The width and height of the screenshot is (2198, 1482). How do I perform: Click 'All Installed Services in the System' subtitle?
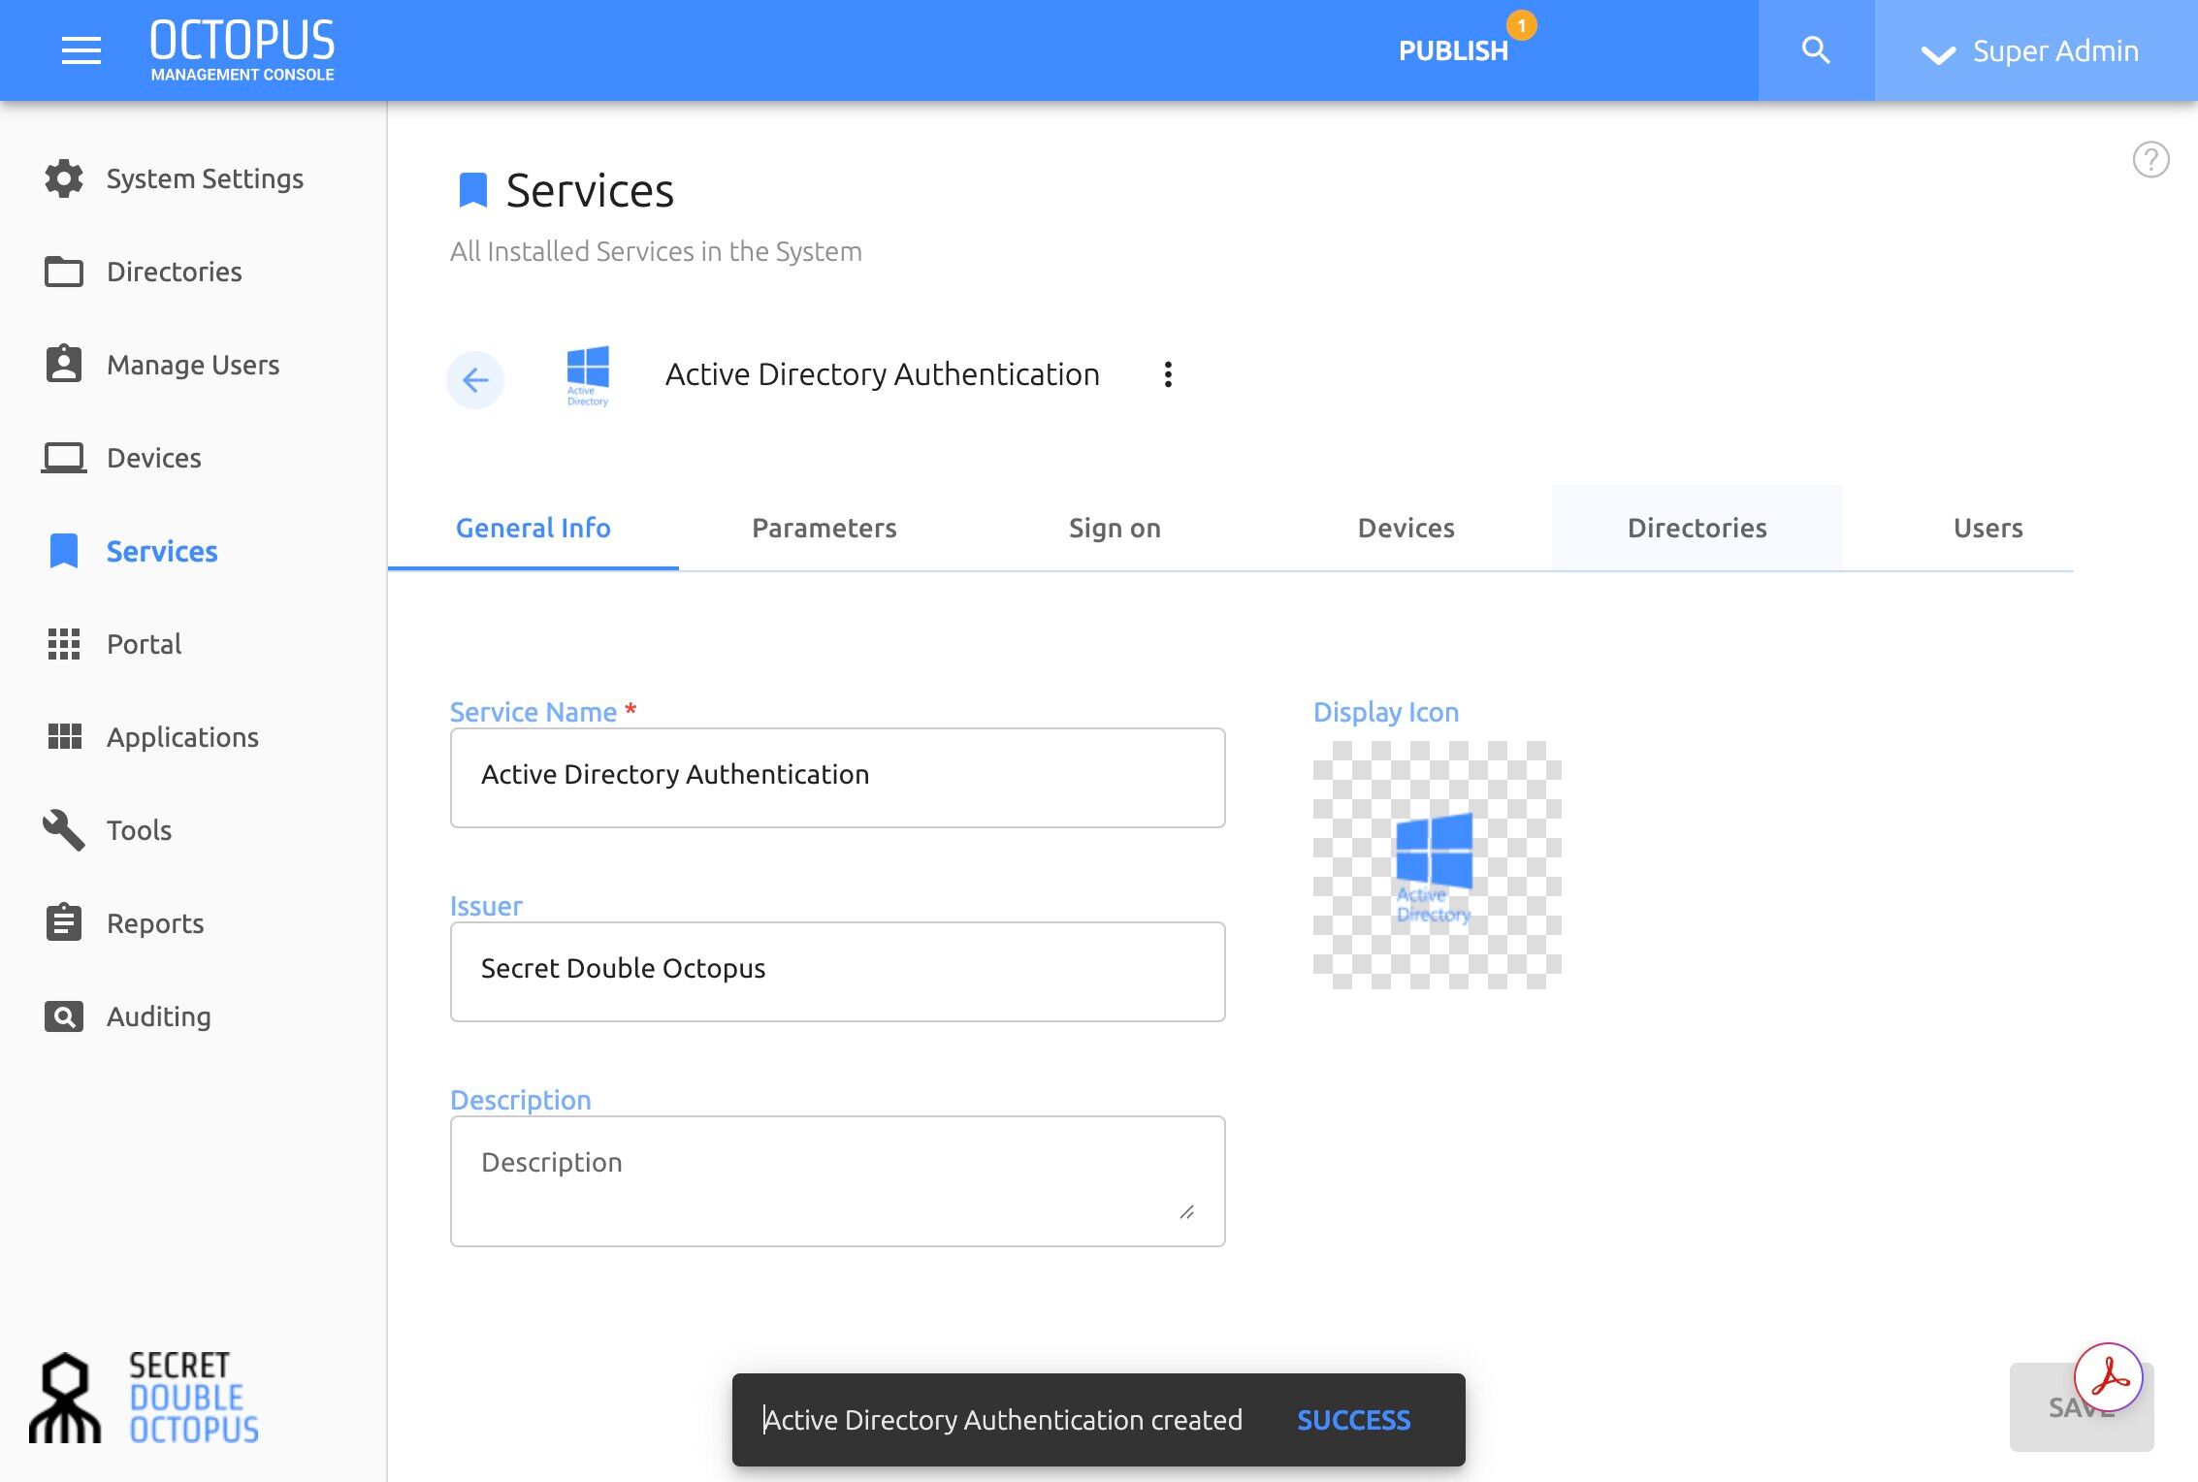(x=656, y=251)
